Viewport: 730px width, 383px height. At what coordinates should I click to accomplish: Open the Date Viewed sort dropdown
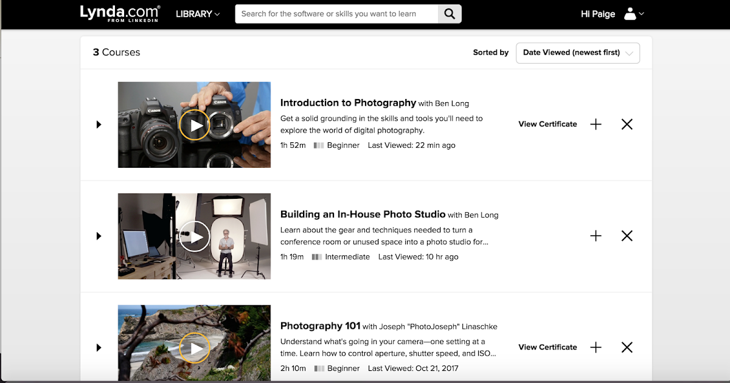pos(577,53)
